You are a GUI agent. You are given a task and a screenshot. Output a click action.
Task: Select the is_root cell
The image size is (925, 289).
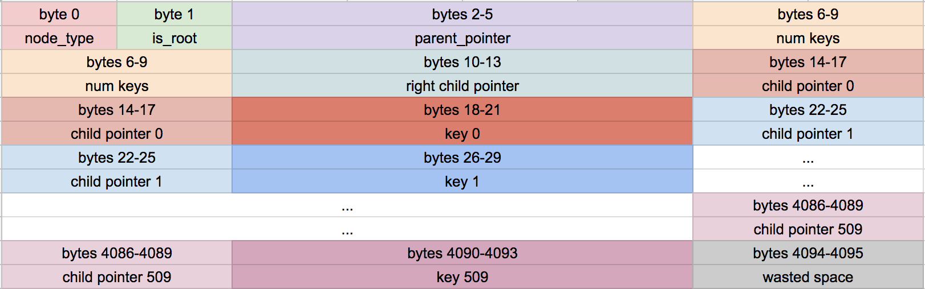pos(174,38)
